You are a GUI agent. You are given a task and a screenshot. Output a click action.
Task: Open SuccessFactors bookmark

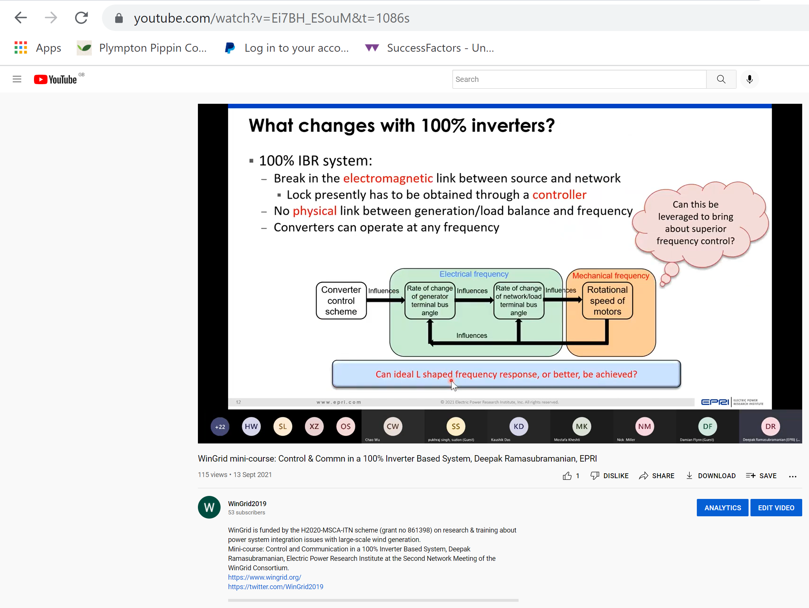(430, 48)
